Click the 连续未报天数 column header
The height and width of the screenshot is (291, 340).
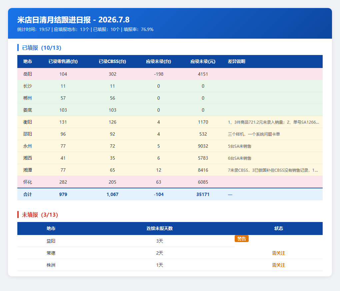tap(159, 229)
